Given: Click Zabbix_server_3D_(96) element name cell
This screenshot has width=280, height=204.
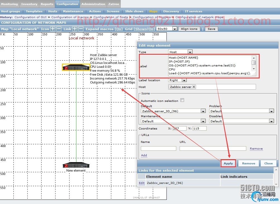Looking at the screenshot, I should (183, 183).
